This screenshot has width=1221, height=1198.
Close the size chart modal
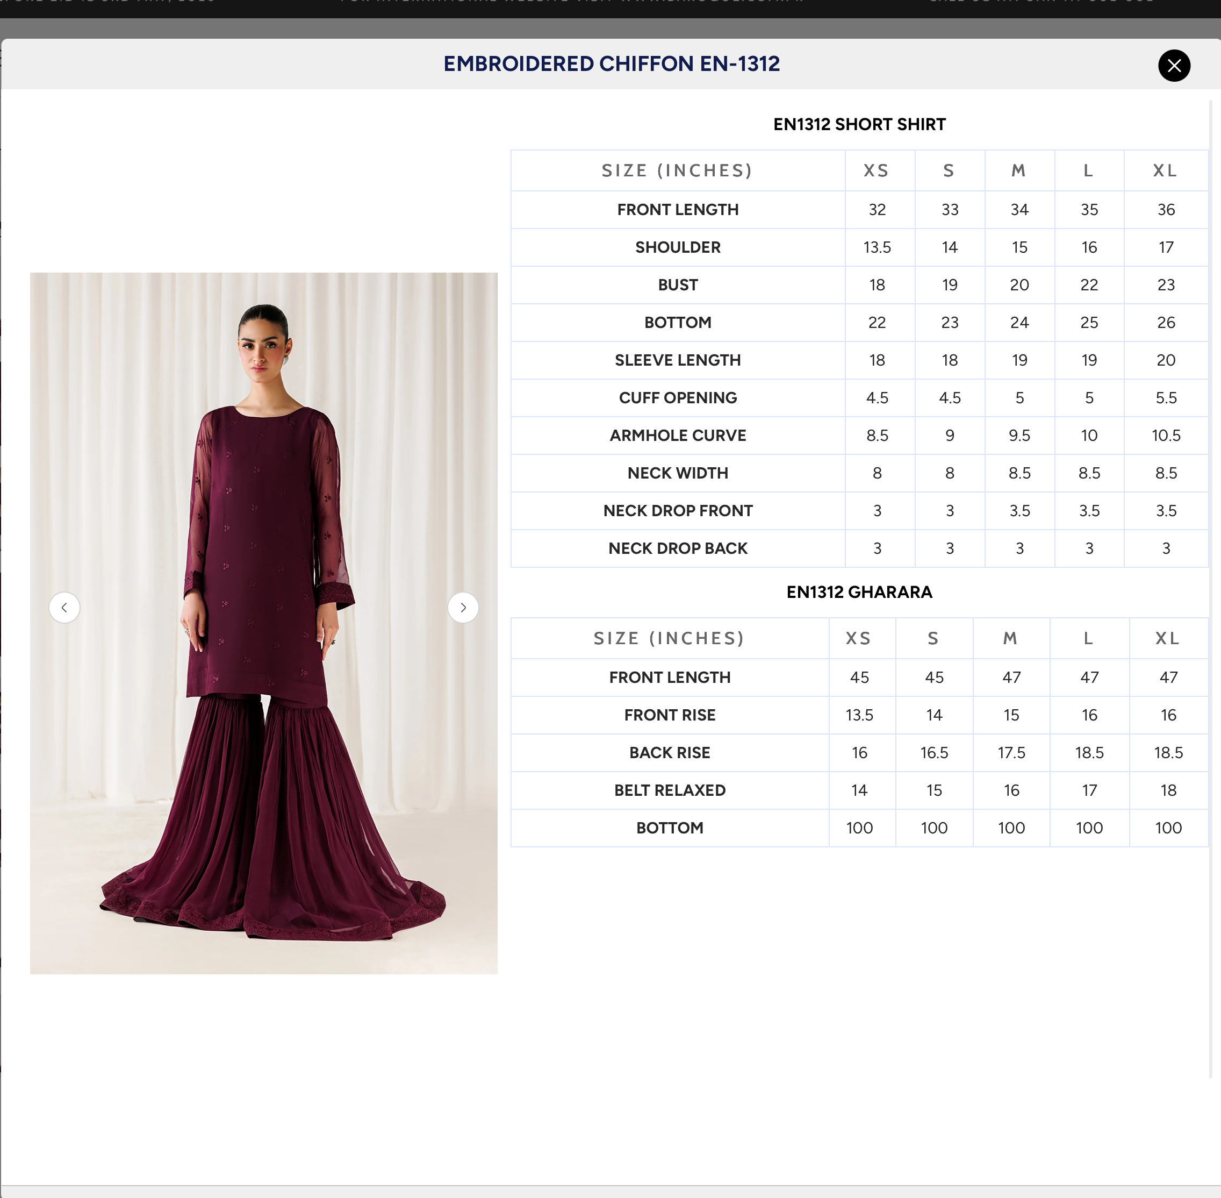(1174, 66)
